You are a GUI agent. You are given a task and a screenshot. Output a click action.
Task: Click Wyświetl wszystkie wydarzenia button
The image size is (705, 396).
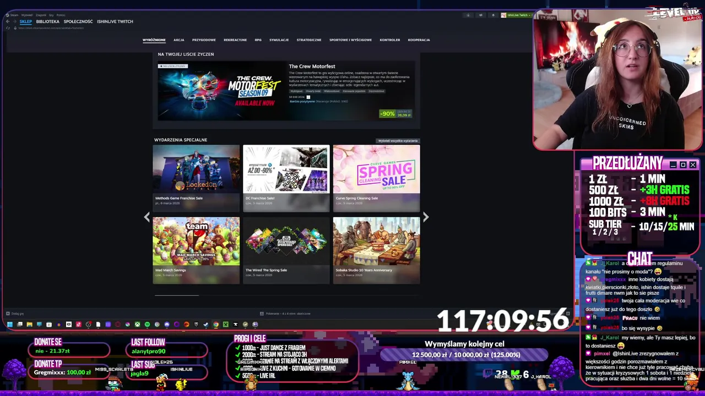coord(398,141)
